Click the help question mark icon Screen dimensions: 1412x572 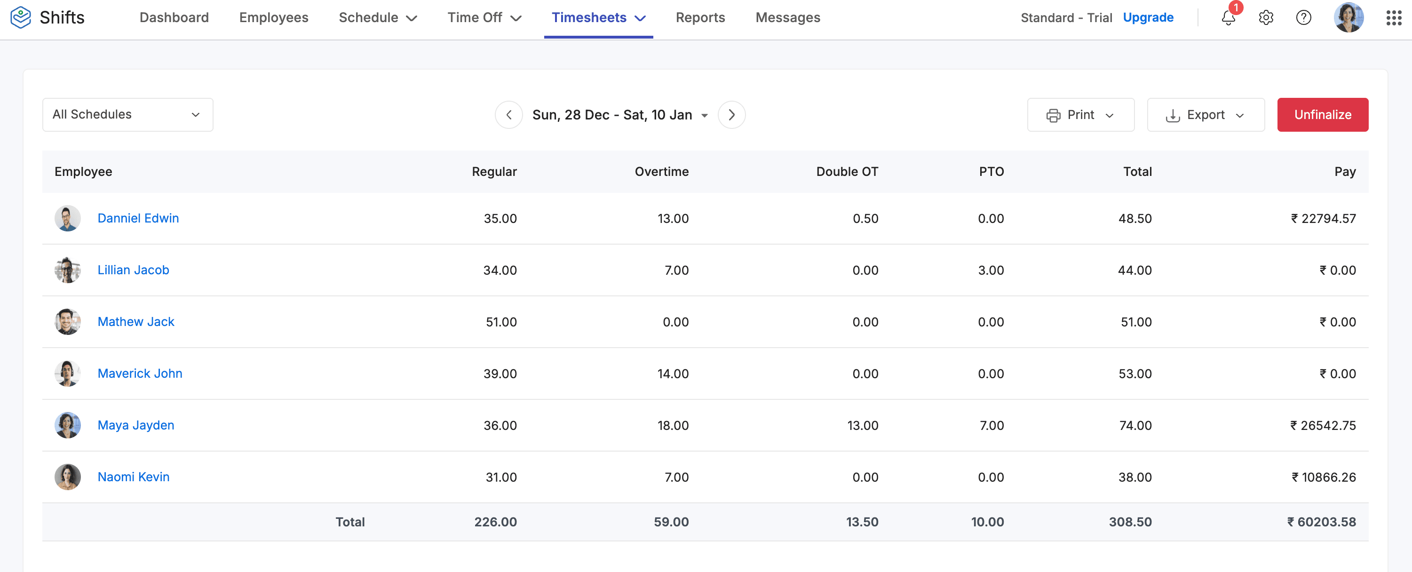pos(1303,17)
